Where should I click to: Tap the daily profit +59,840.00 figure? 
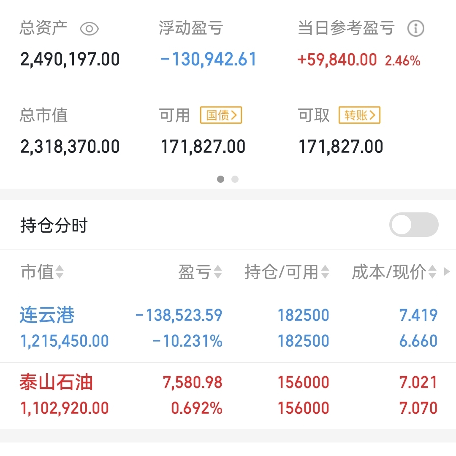(337, 60)
